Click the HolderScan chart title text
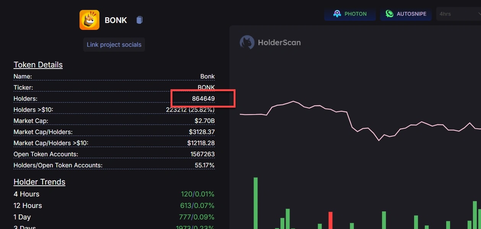 [279, 43]
